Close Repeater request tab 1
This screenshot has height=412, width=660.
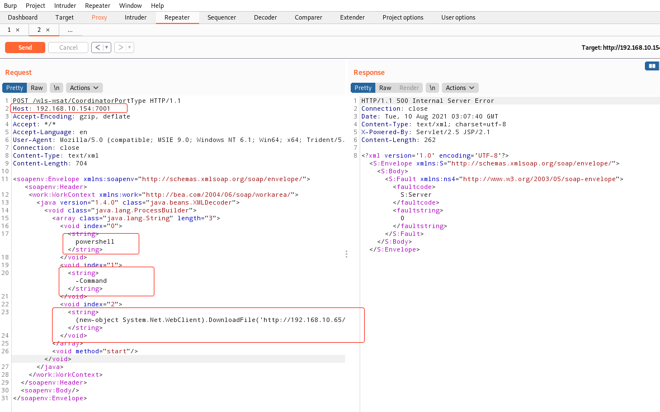coord(18,30)
